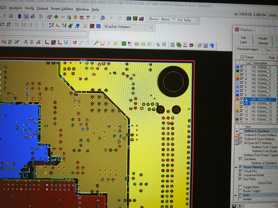Collapse the Route Planning group
278x208 pixels.
236,167
